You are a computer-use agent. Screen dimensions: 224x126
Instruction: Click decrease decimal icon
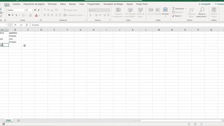pos(108,15)
